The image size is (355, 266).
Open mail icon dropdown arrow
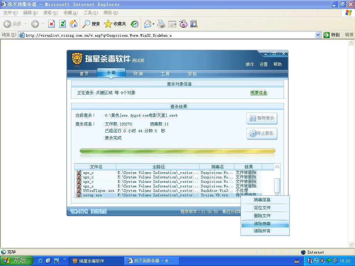pos(154,24)
